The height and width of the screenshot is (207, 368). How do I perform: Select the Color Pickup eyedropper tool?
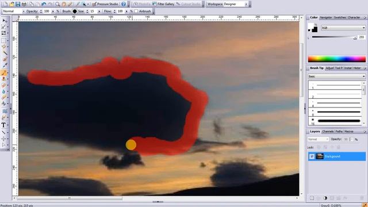4,65
